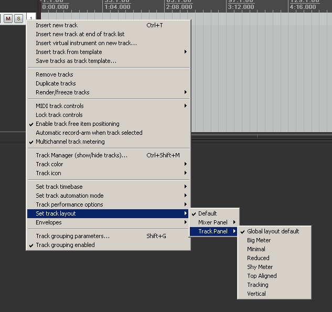This screenshot has height=312, width=332.
Task: Pick the Vertical track panel layout
Action: pyautogui.click(x=256, y=294)
